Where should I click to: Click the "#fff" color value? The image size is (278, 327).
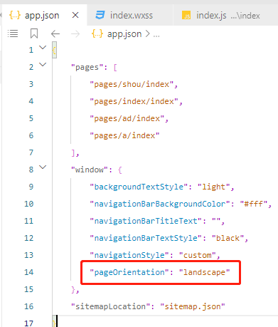coord(254,204)
